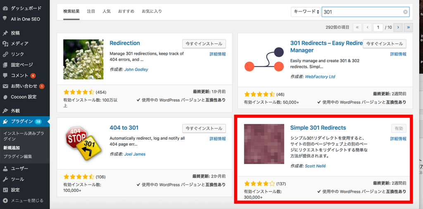
Task: Click the wrench icon beside ツール
Action: pyautogui.click(x=5, y=179)
